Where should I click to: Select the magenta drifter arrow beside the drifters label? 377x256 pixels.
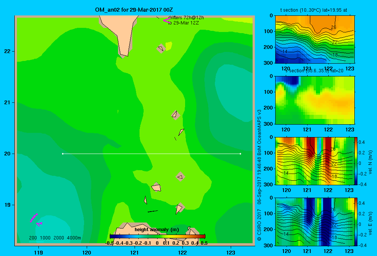pos(167,20)
